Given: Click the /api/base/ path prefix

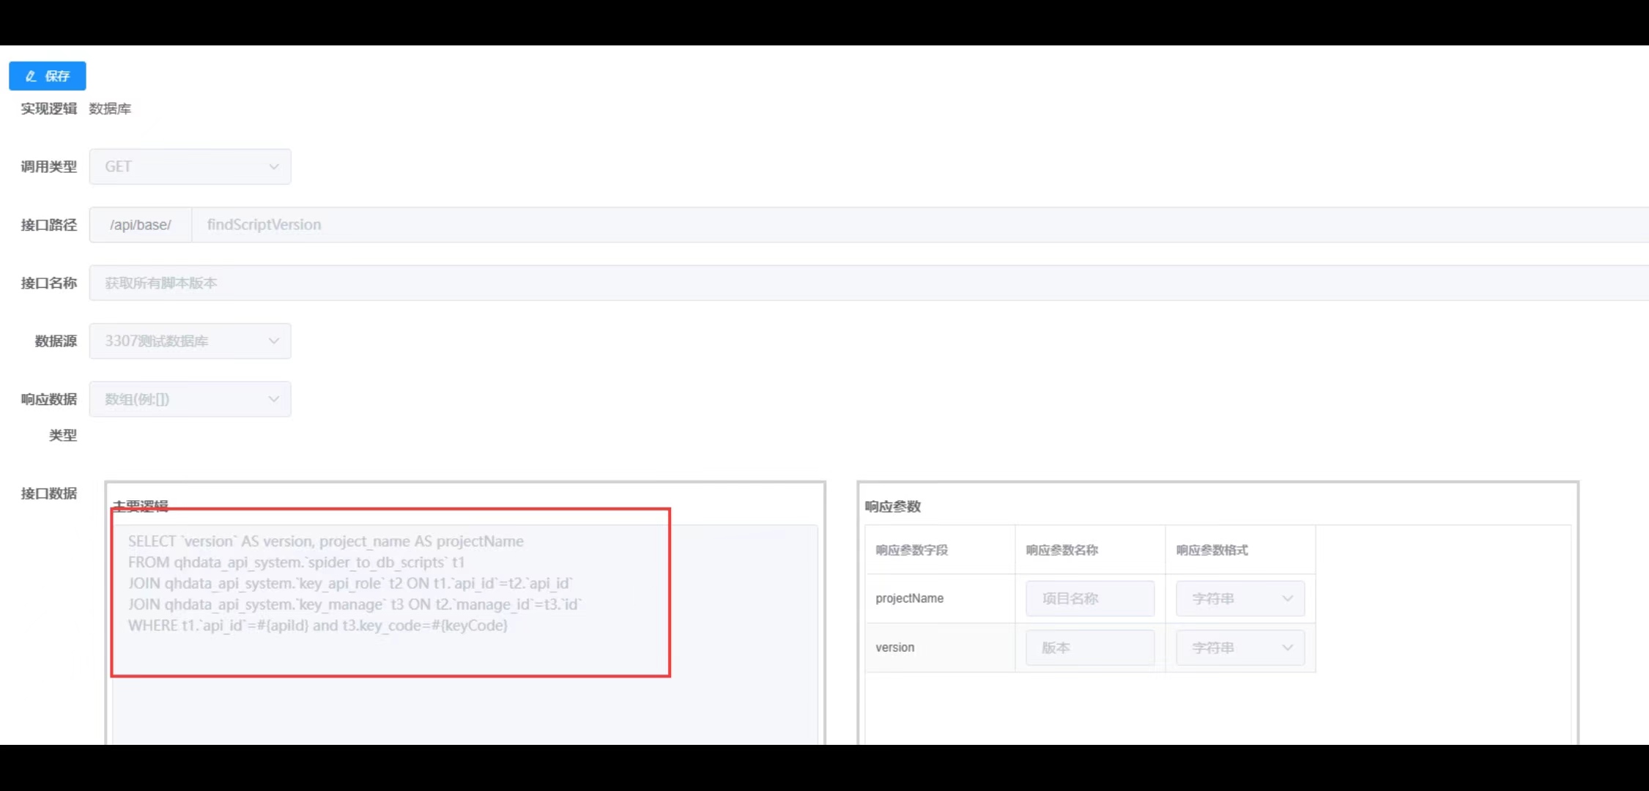Looking at the screenshot, I should (x=141, y=225).
